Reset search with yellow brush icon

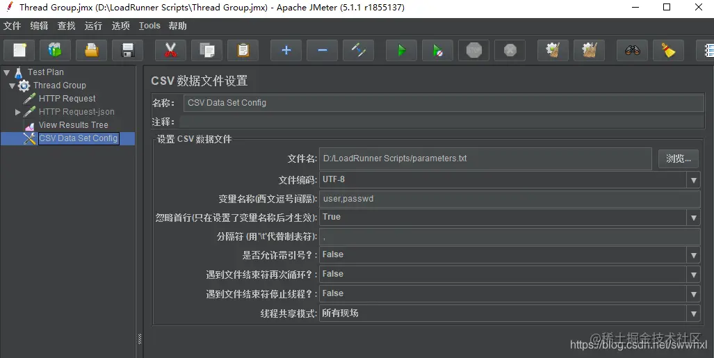tap(668, 50)
